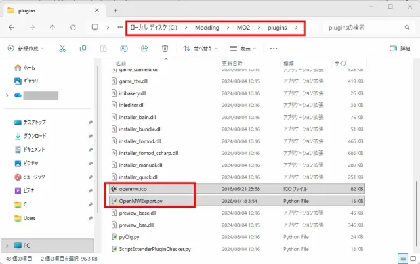This screenshot has height=264, width=420.
Task: Open the address bar ellipsis for hidden path items
Action: pyautogui.click(x=120, y=28)
